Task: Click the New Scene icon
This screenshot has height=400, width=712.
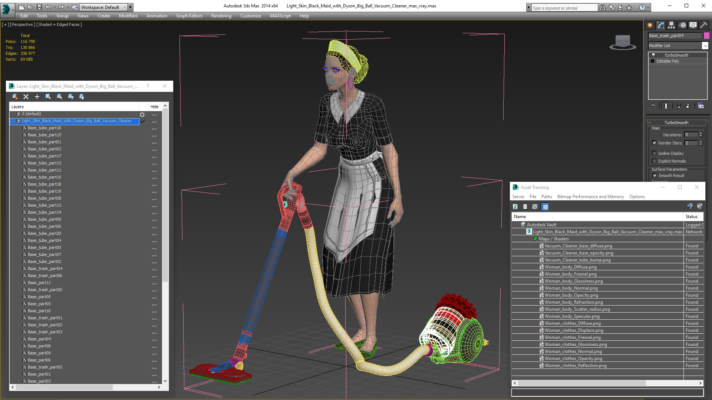Action: [x=21, y=7]
